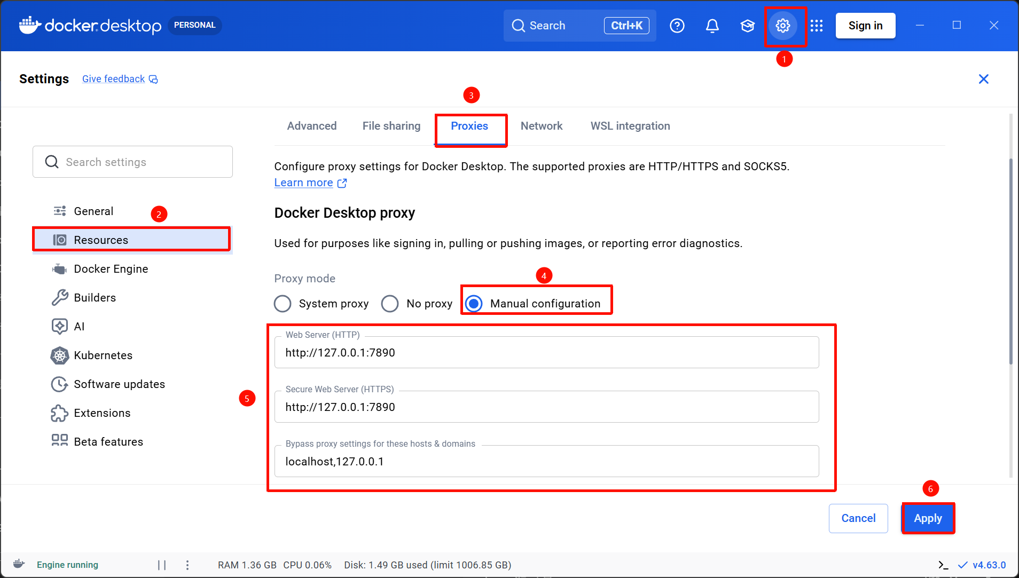Switch to the Advanced tab
The height and width of the screenshot is (578, 1019).
point(312,126)
